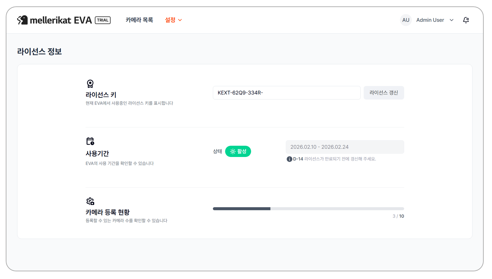
Task: Click the TRIAL badge
Action: click(x=103, y=20)
